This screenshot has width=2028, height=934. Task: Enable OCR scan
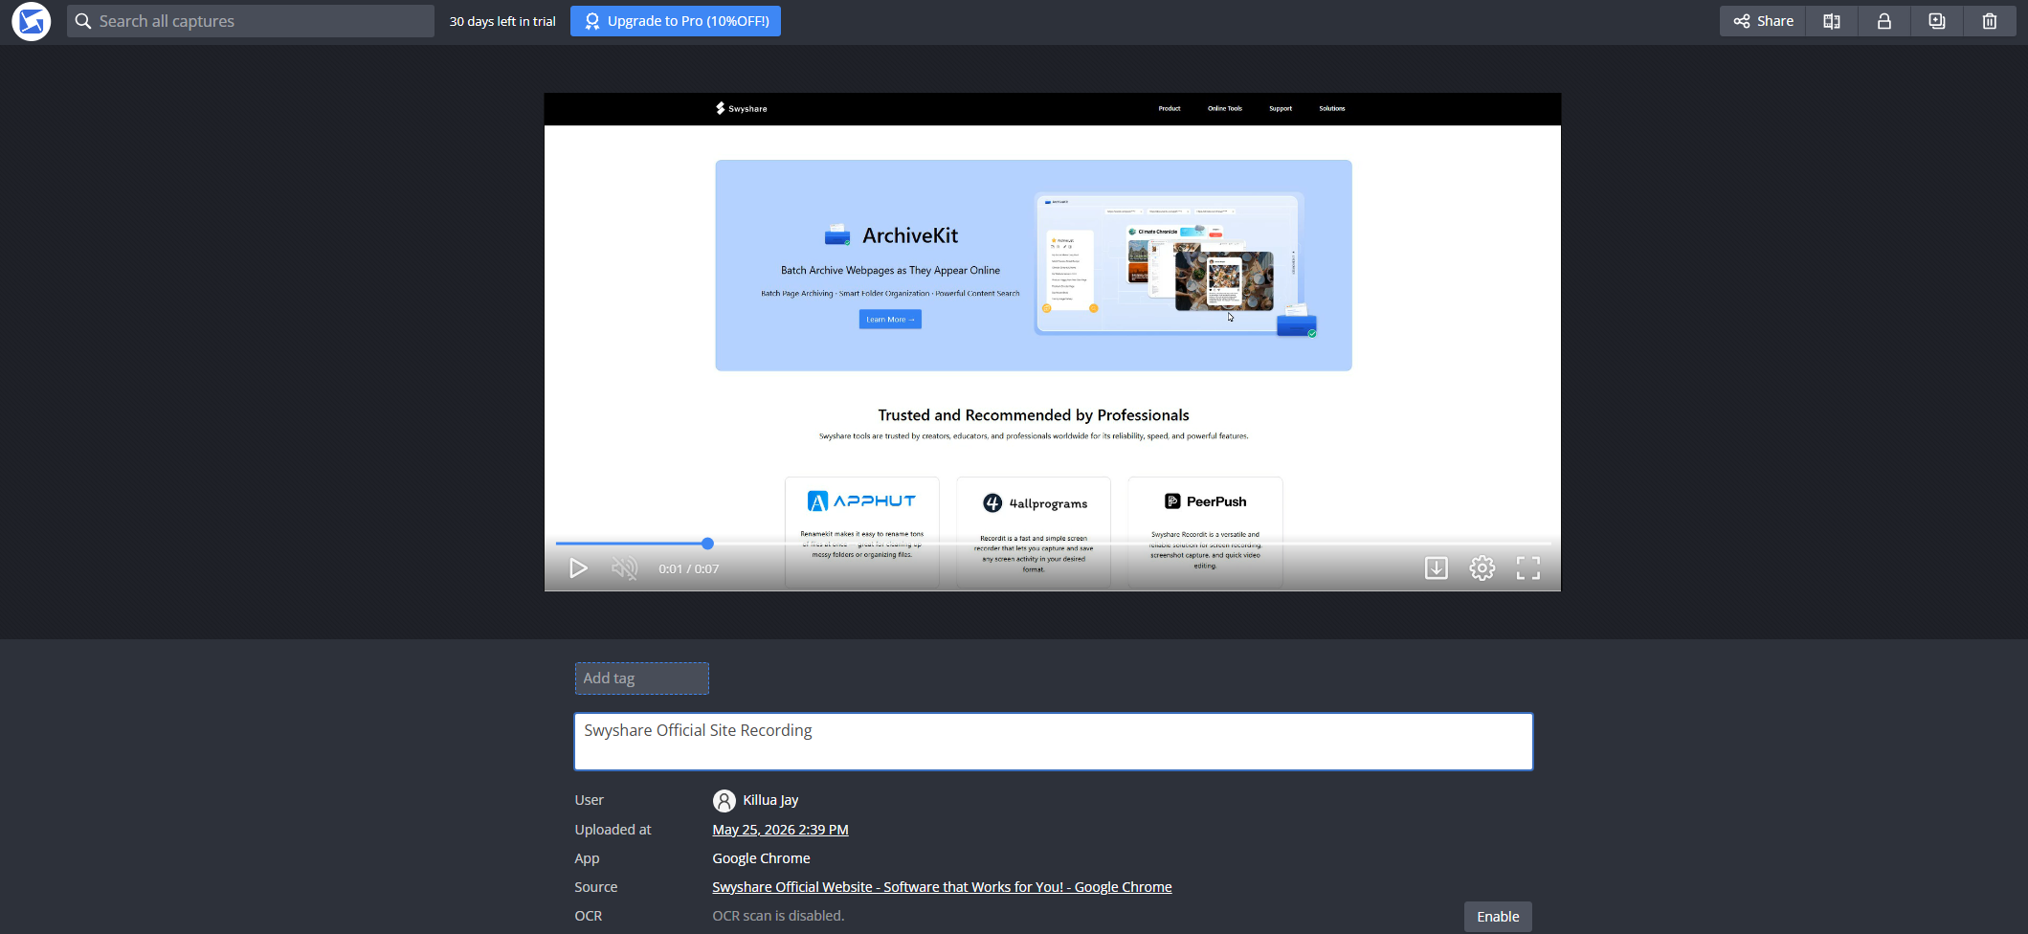[x=1498, y=917]
